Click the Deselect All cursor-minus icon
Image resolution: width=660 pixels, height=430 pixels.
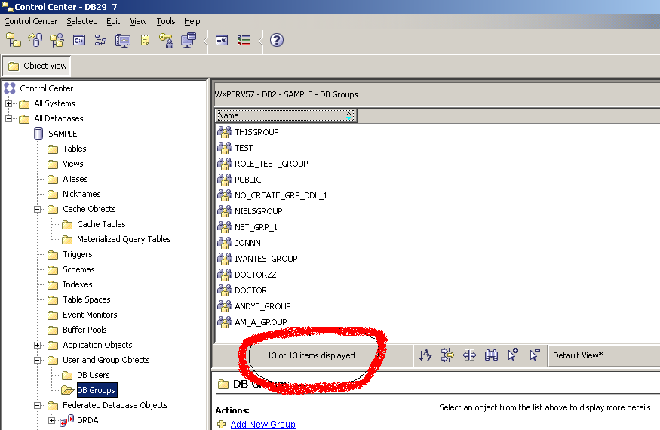(x=535, y=355)
